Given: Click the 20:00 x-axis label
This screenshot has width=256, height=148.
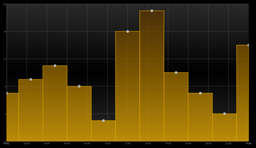Looking at the screenshot, I should [x=208, y=144].
